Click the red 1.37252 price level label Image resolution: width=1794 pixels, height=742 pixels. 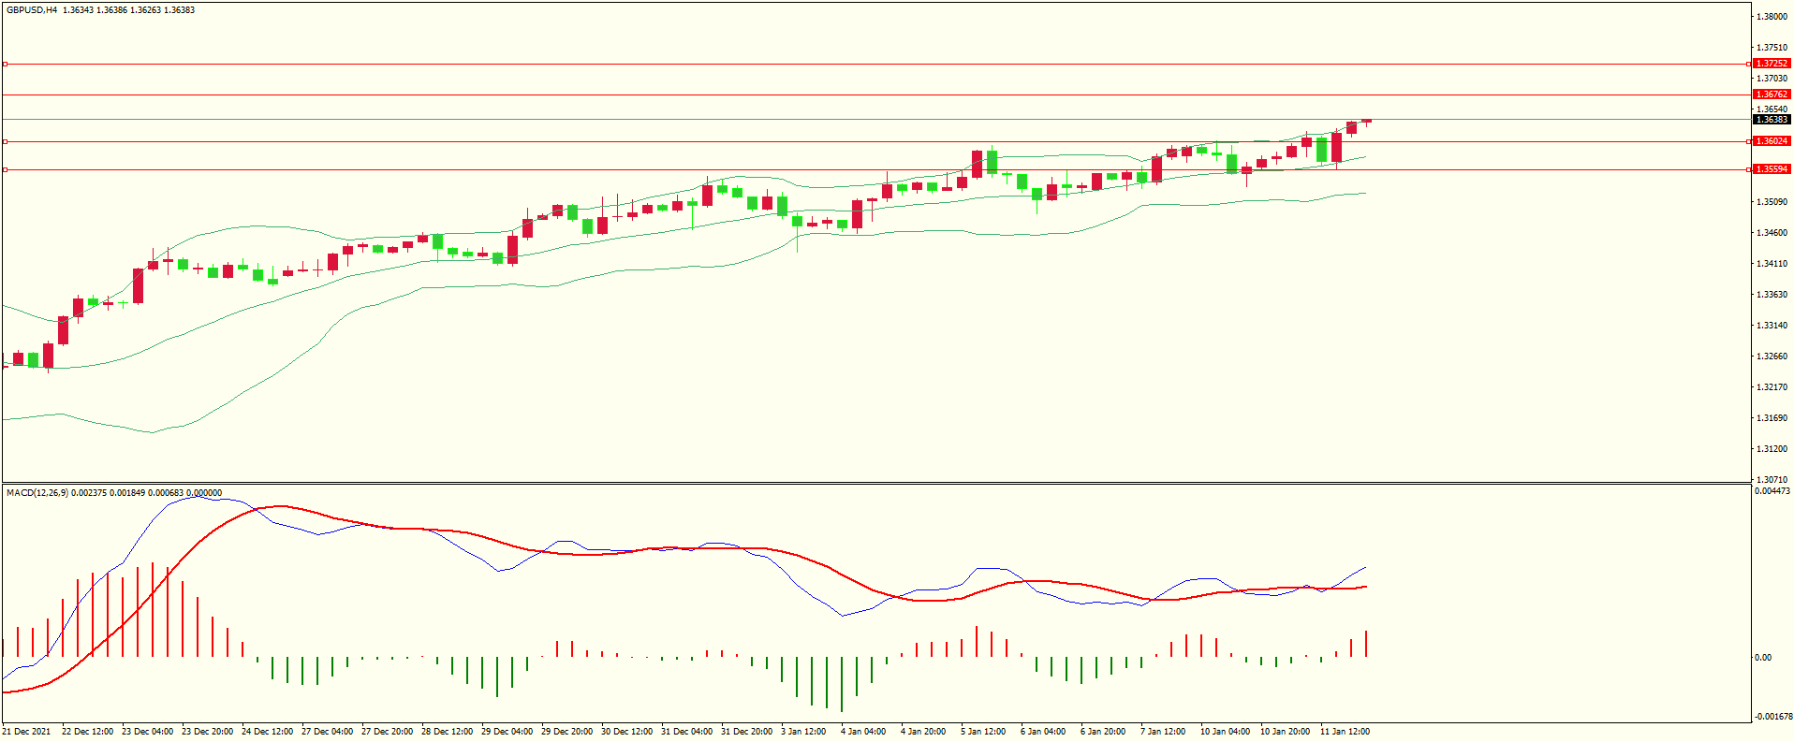(1771, 64)
